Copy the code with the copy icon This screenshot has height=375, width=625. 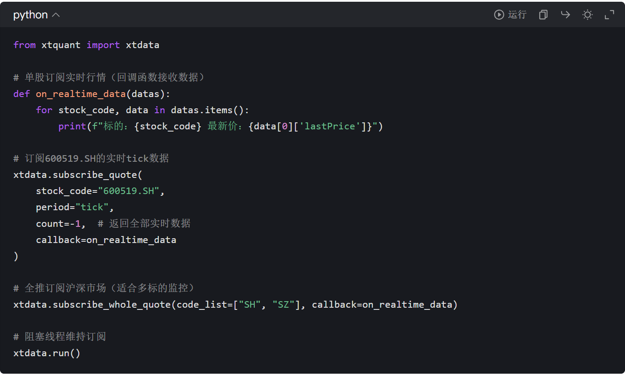click(543, 15)
